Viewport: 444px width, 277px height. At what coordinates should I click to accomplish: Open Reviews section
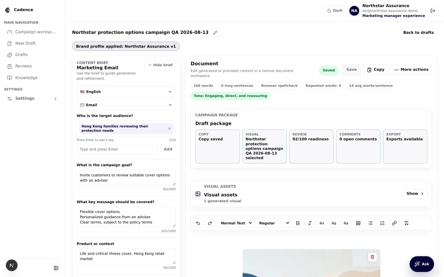32,66
